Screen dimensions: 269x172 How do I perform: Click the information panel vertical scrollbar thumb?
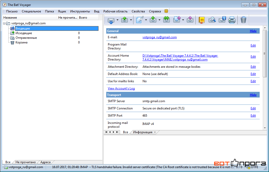[265, 53]
